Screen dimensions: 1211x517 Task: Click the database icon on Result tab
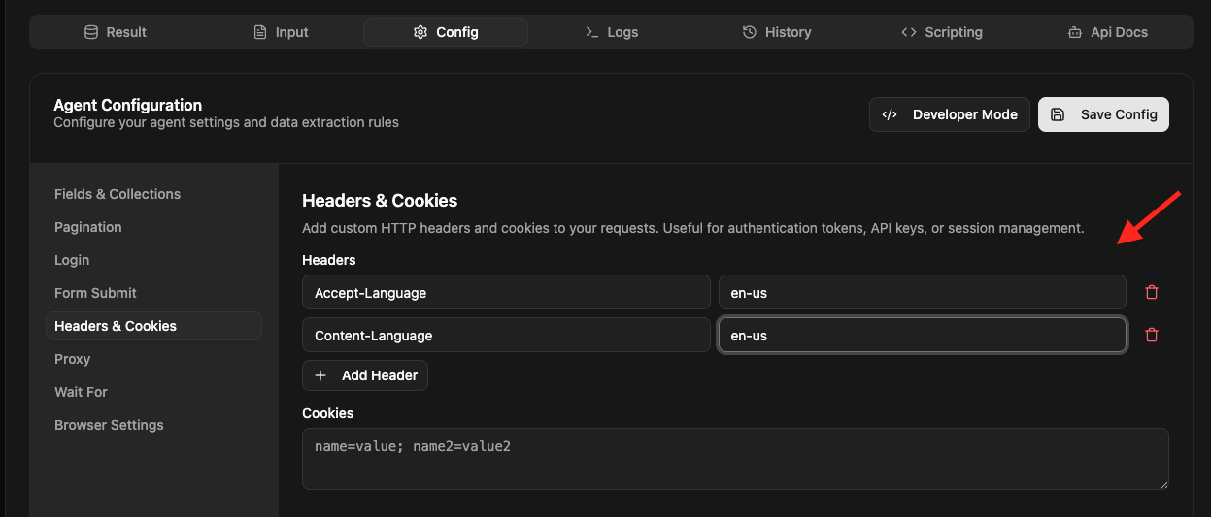[x=91, y=32]
